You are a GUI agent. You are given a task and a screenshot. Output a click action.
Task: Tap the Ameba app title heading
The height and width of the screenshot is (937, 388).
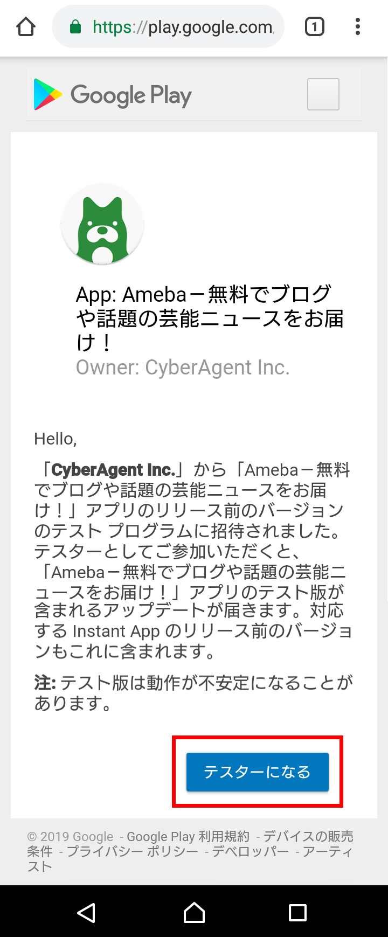click(x=210, y=318)
